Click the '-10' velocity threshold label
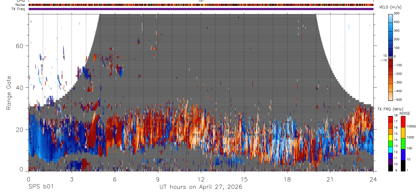This screenshot has height=194, width=420. click(383, 60)
